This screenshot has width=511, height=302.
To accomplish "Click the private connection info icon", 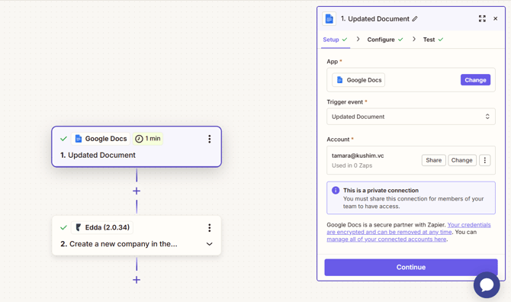I will tap(336, 190).
